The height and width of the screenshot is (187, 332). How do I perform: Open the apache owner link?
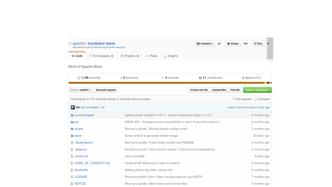[x=79, y=43]
